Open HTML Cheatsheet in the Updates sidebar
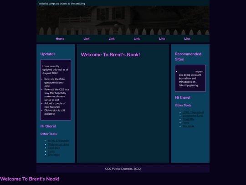The width and height of the screenshot is (246, 185). click(x=59, y=141)
